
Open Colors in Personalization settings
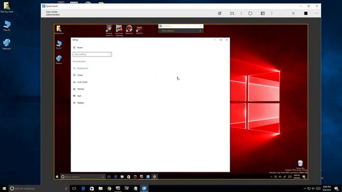[80, 75]
